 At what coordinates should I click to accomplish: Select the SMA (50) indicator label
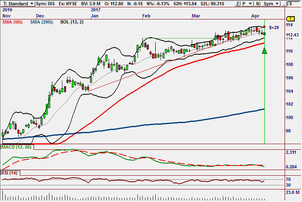click(13, 22)
